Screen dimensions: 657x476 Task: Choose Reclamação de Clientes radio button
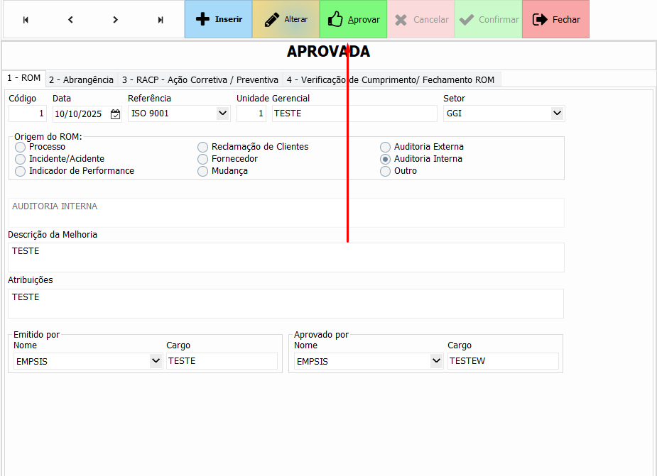[x=203, y=147]
